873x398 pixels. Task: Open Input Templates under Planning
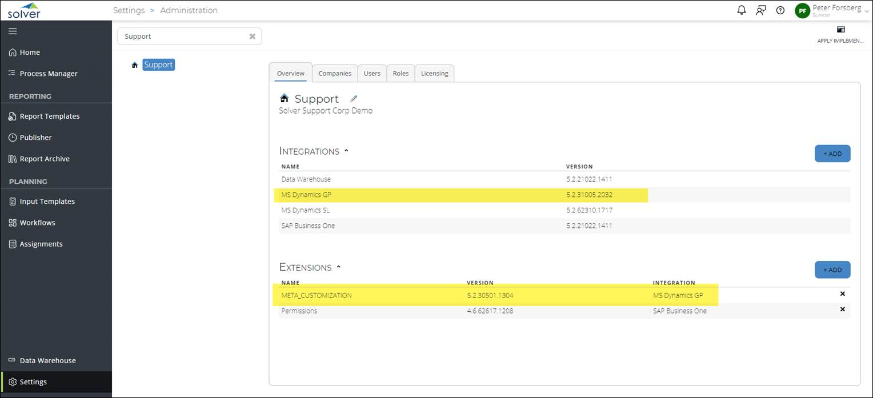[47, 201]
